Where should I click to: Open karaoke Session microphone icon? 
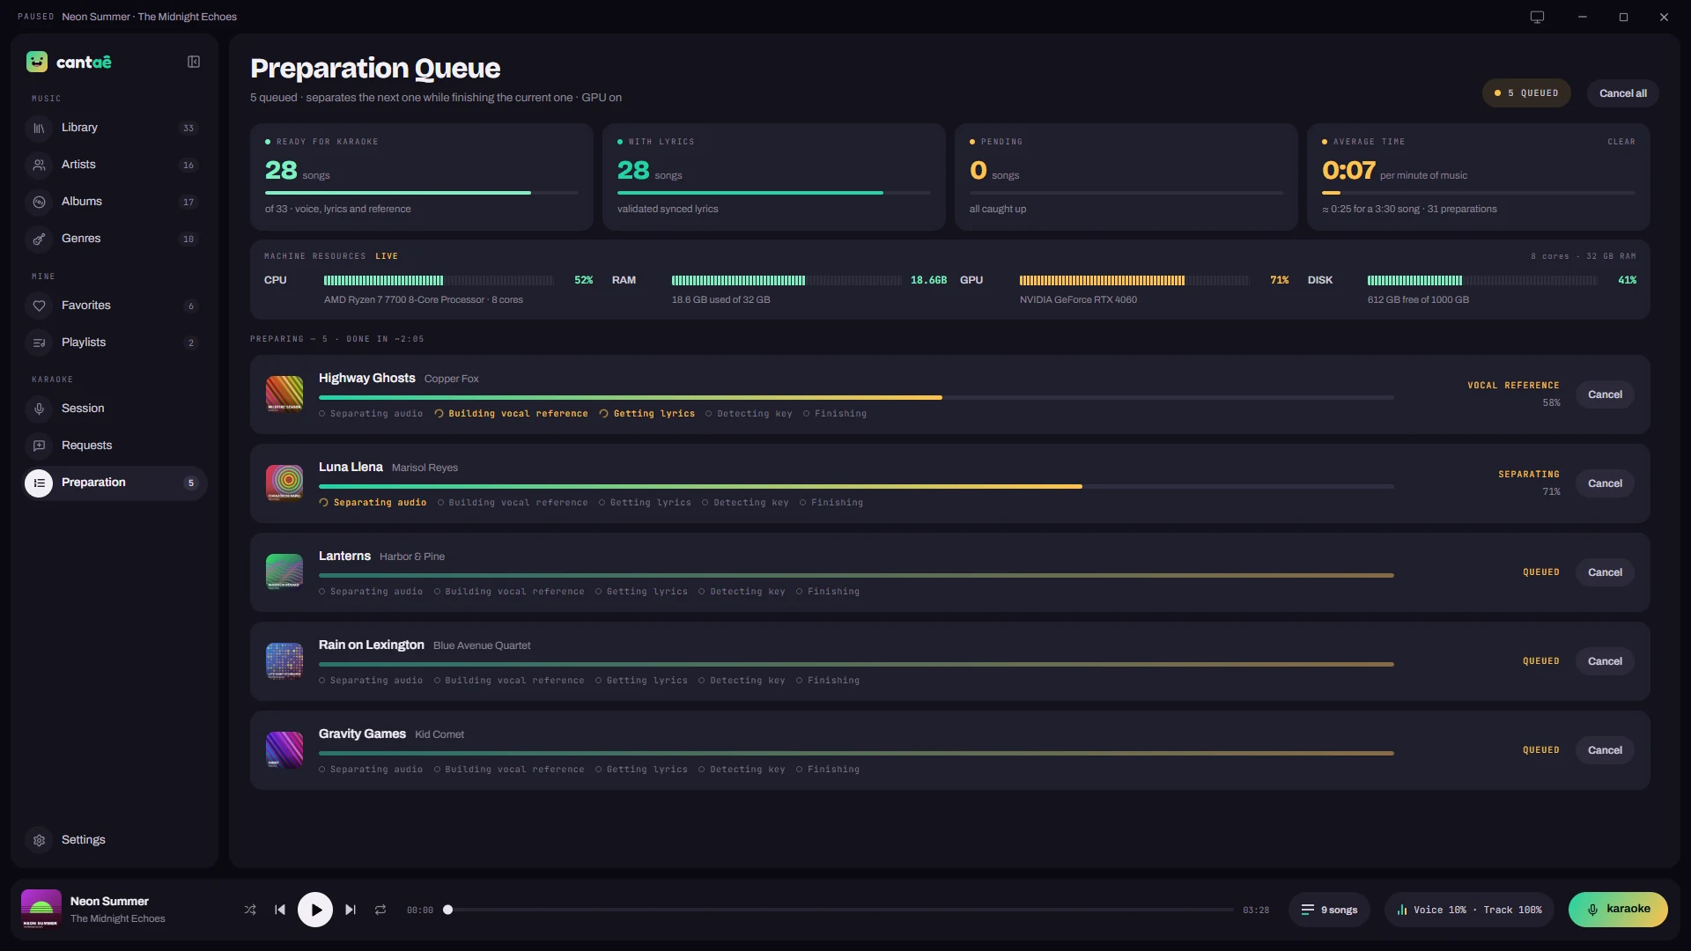click(39, 409)
